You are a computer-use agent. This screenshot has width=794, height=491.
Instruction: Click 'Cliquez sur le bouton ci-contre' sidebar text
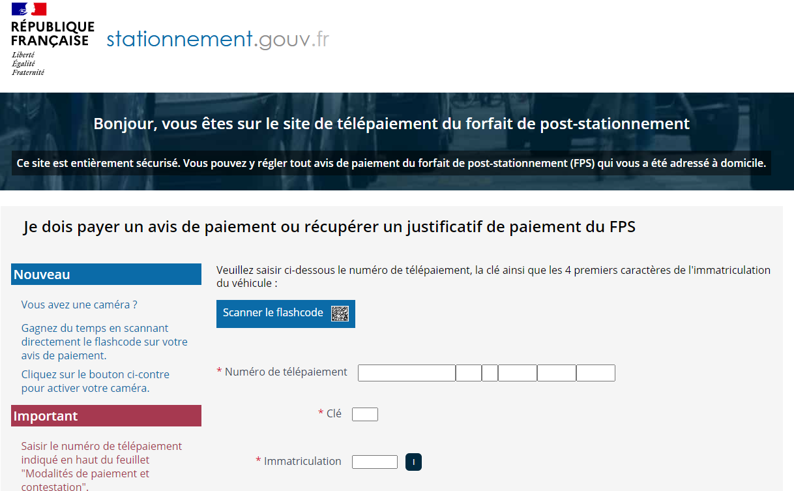95,374
